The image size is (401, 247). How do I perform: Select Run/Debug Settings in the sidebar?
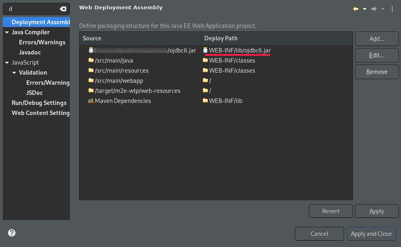[39, 103]
